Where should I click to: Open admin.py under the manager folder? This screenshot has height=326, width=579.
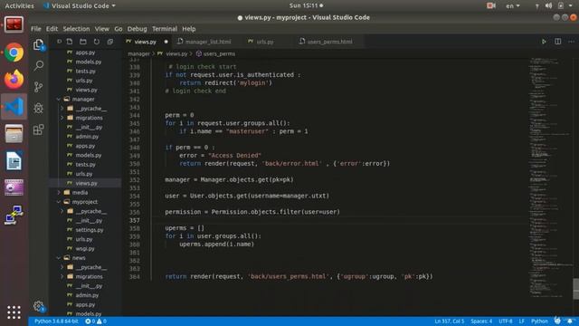point(87,137)
